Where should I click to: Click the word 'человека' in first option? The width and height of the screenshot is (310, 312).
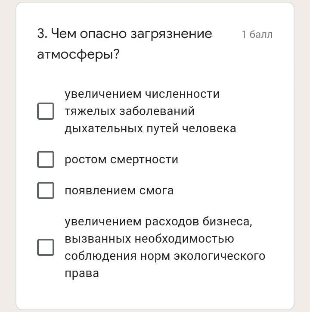coord(209,128)
